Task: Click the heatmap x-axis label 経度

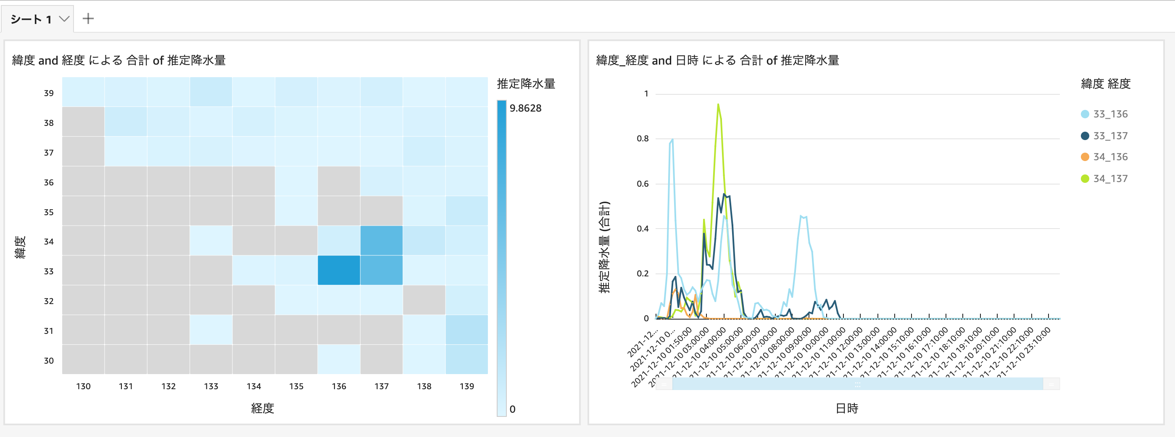Action: pyautogui.click(x=262, y=408)
